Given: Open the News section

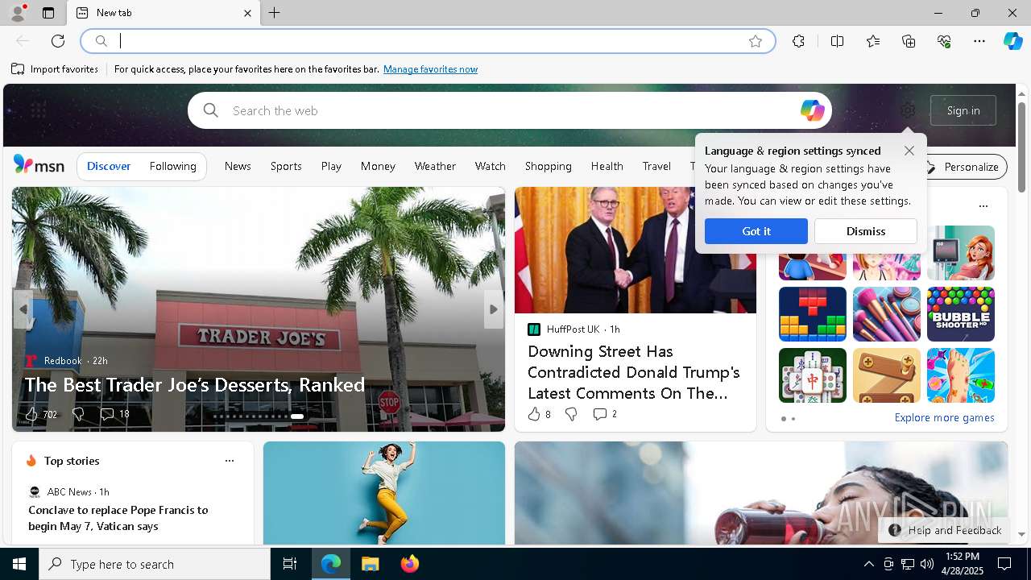Looking at the screenshot, I should (238, 166).
